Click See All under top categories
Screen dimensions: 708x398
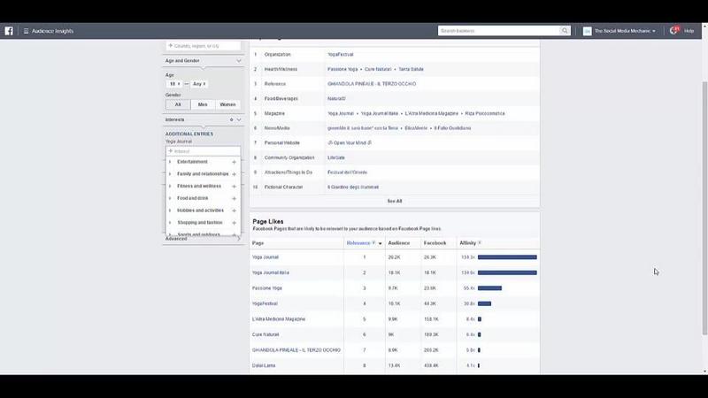click(394, 202)
